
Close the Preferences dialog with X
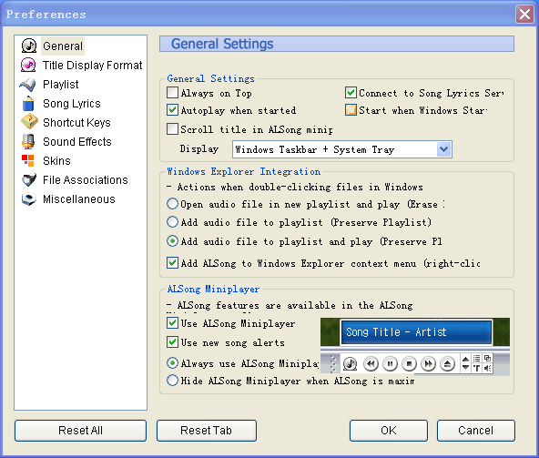tap(524, 15)
